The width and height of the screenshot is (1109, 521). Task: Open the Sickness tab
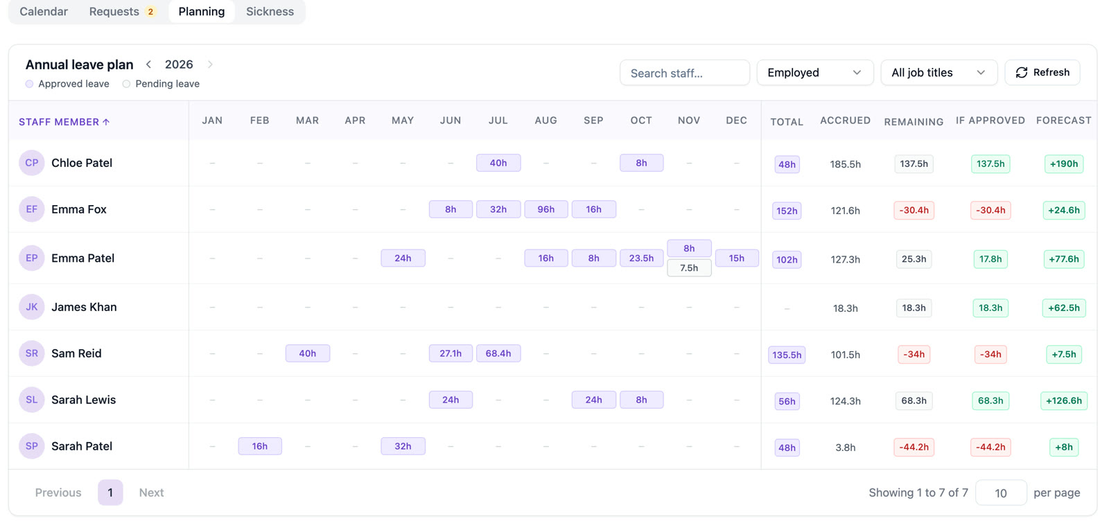[270, 12]
